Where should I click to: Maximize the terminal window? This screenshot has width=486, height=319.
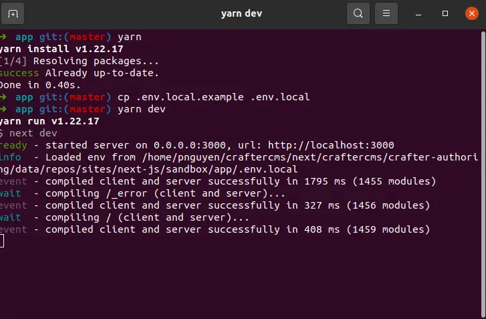[445, 13]
